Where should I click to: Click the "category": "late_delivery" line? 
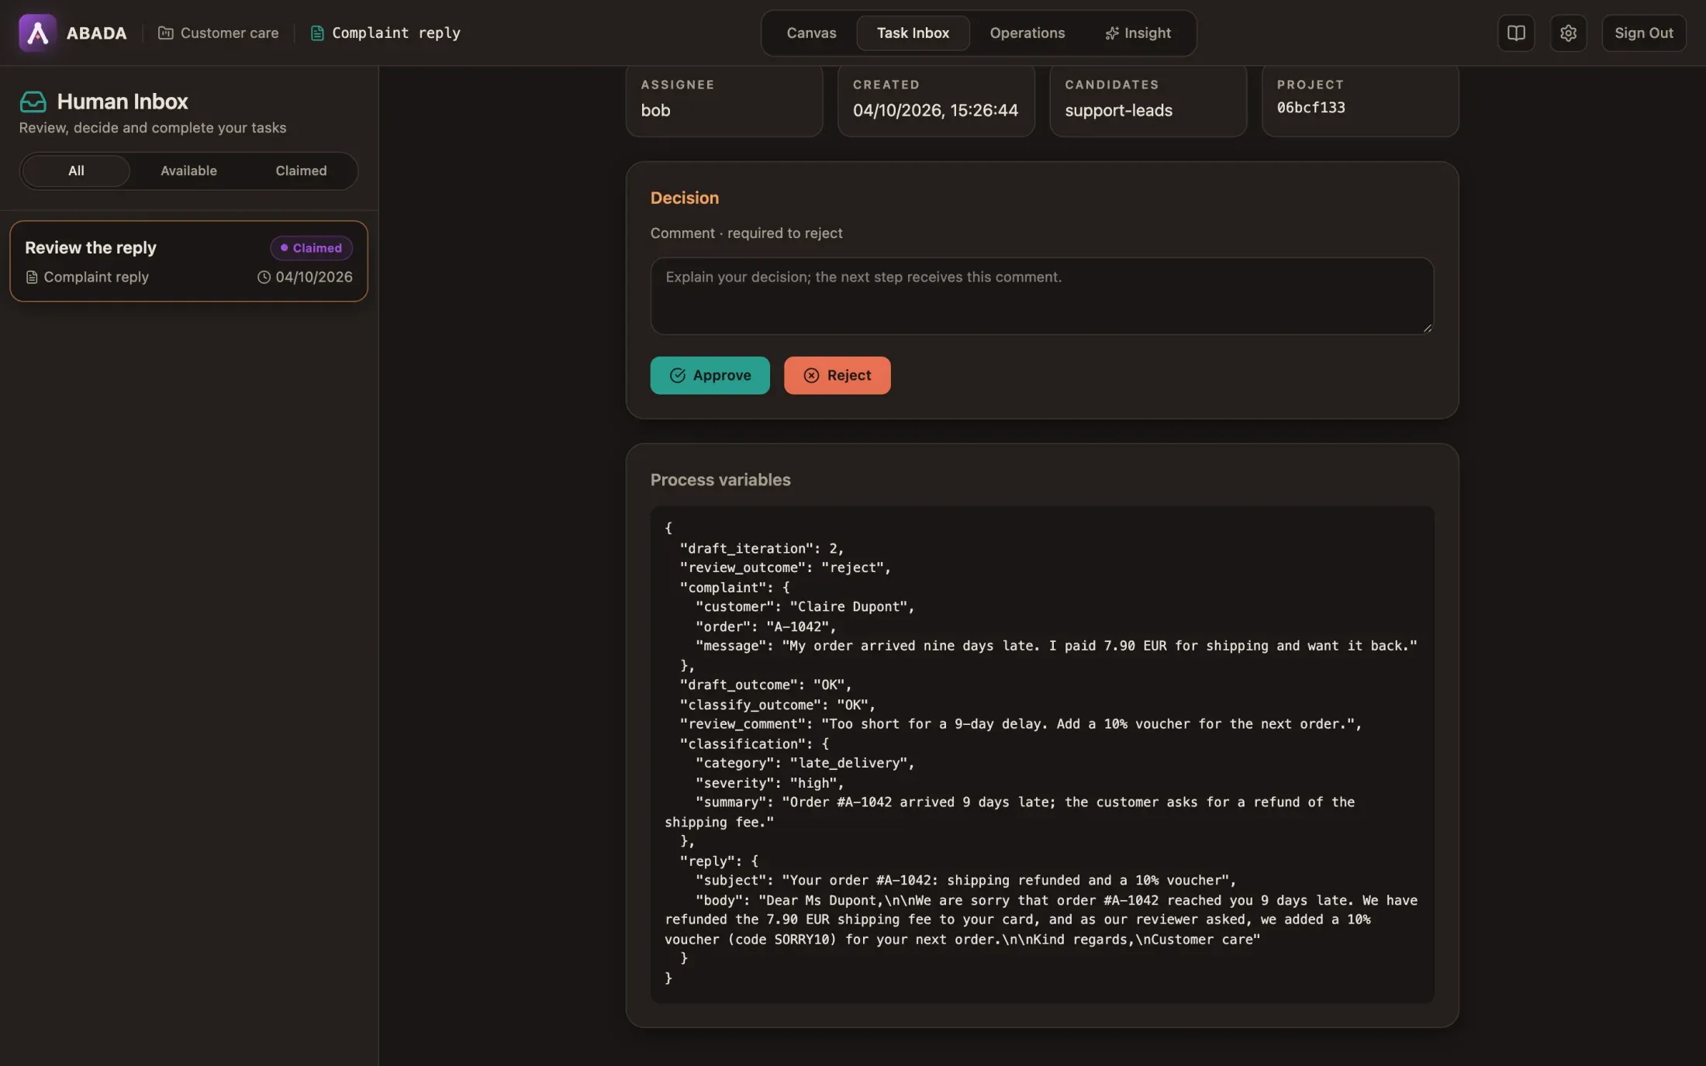coord(804,763)
